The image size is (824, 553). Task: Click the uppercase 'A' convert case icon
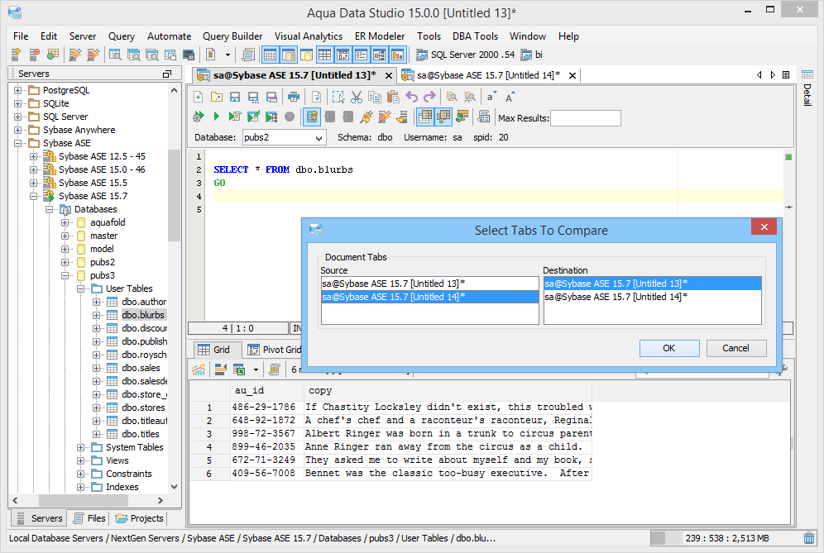(510, 98)
